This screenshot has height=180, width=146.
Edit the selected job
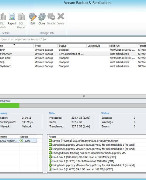click(x=33, y=19)
